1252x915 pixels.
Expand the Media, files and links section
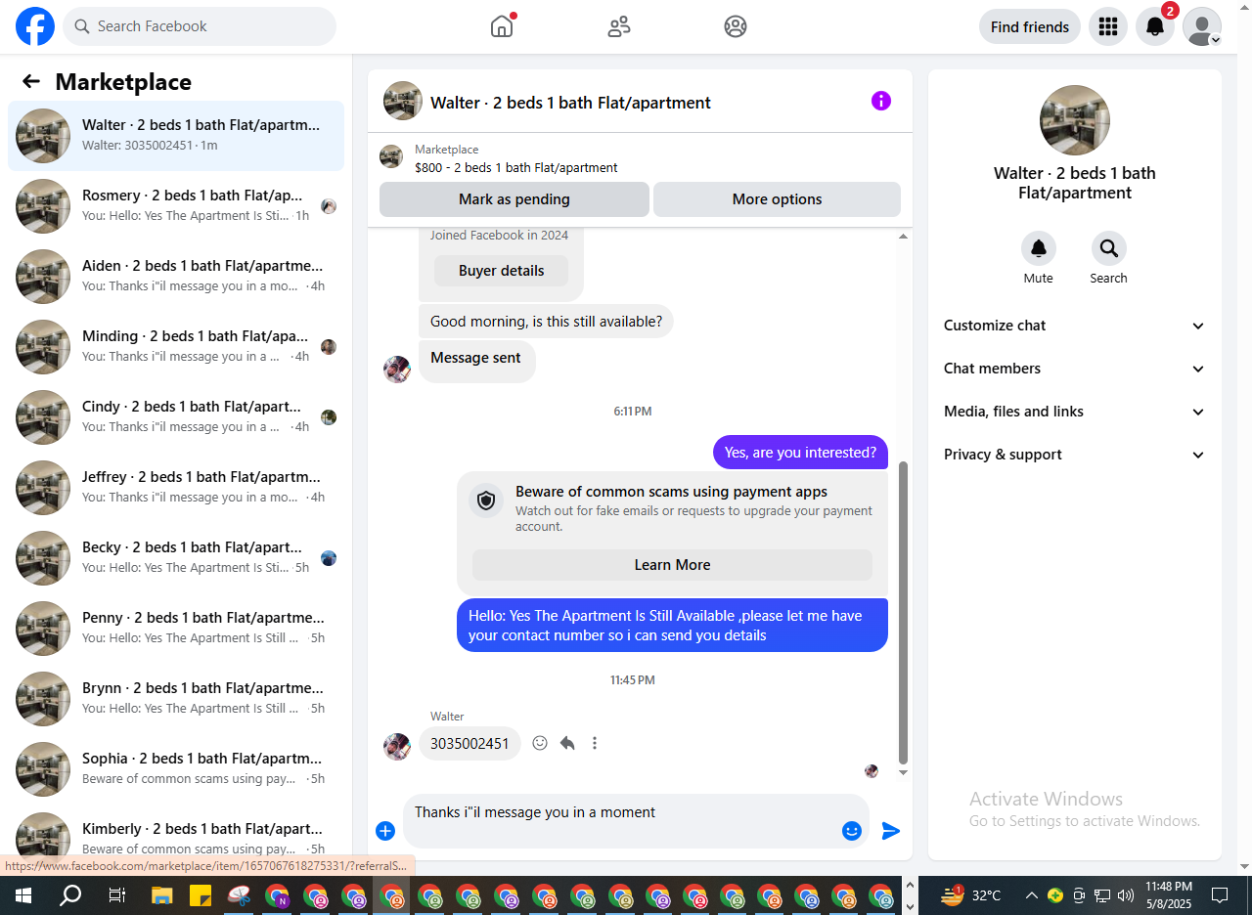[x=1075, y=412]
